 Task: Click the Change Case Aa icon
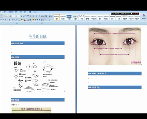click(19, 20)
